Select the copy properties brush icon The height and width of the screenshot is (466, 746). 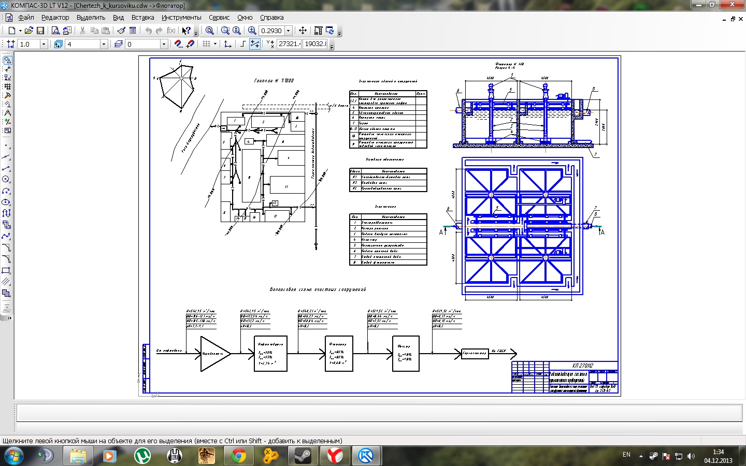click(121, 31)
